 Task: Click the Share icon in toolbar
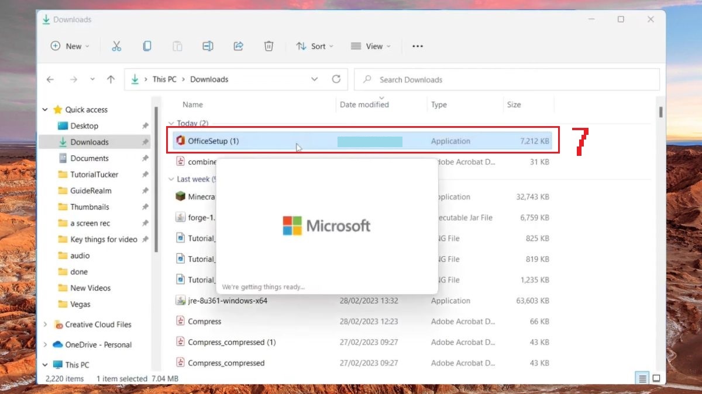point(238,46)
